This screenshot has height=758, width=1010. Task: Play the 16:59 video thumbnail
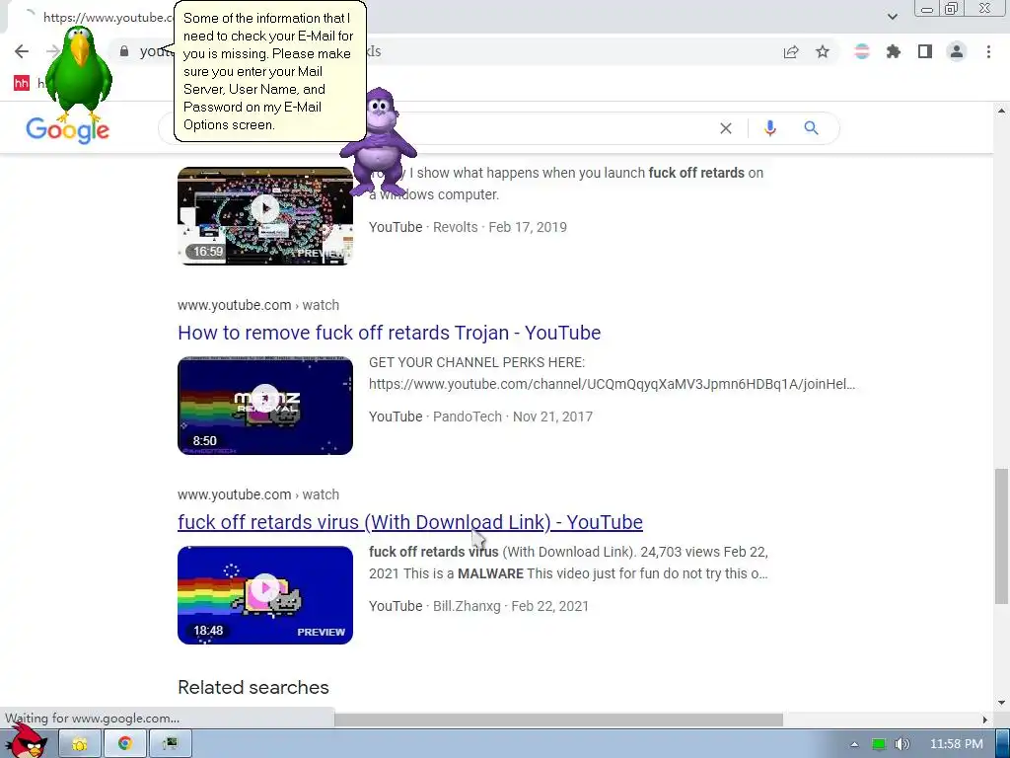point(265,216)
